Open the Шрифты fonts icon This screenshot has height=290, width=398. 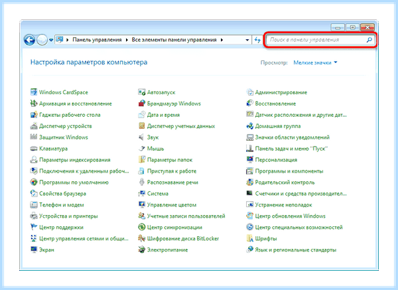[x=250, y=238]
